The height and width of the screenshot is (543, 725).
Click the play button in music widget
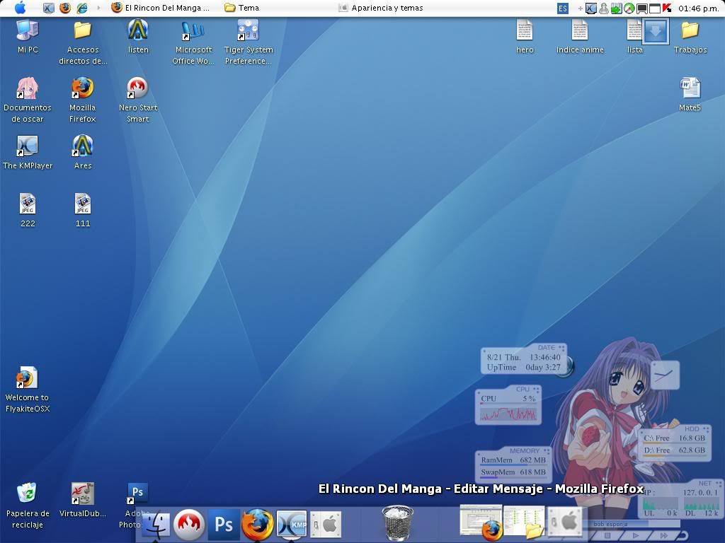click(636, 535)
